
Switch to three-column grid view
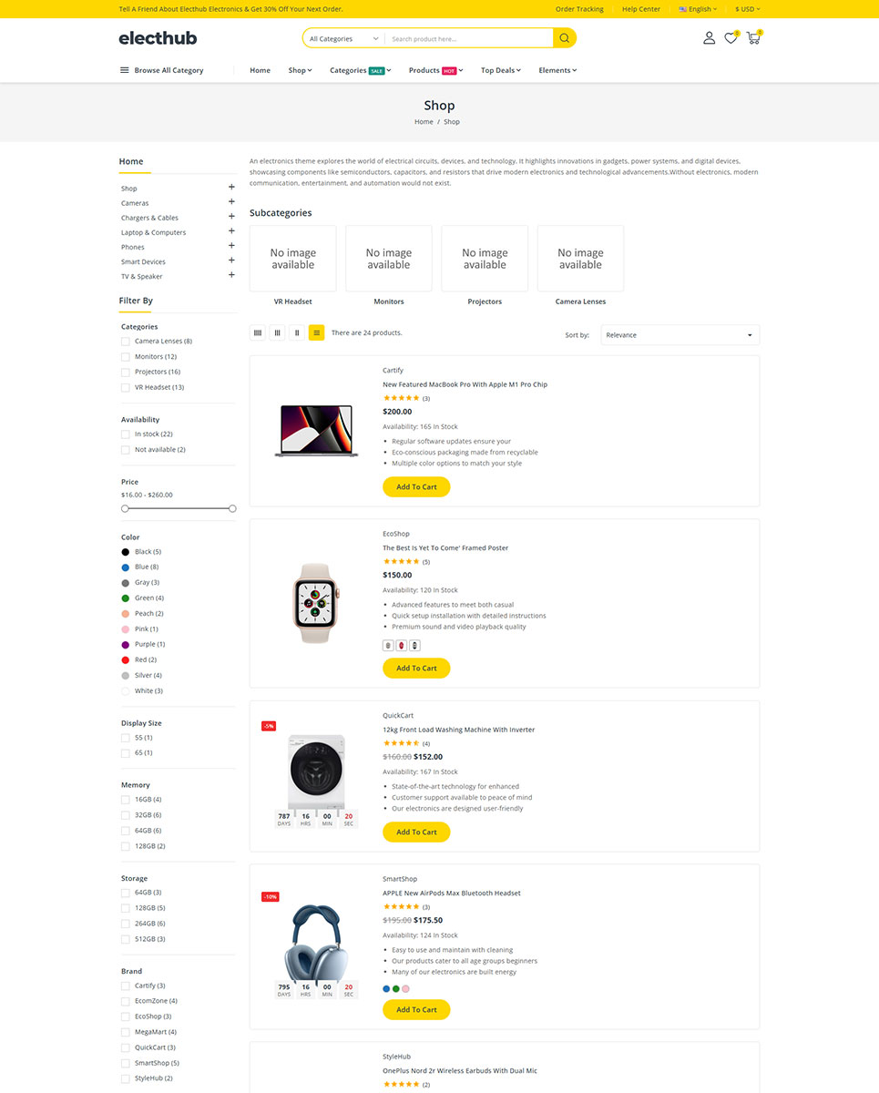coord(278,333)
